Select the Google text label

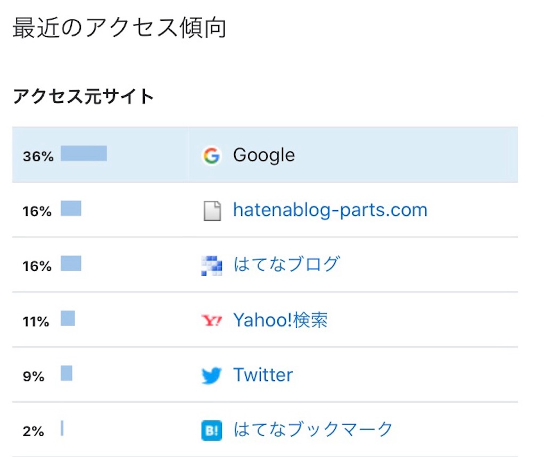(x=264, y=155)
